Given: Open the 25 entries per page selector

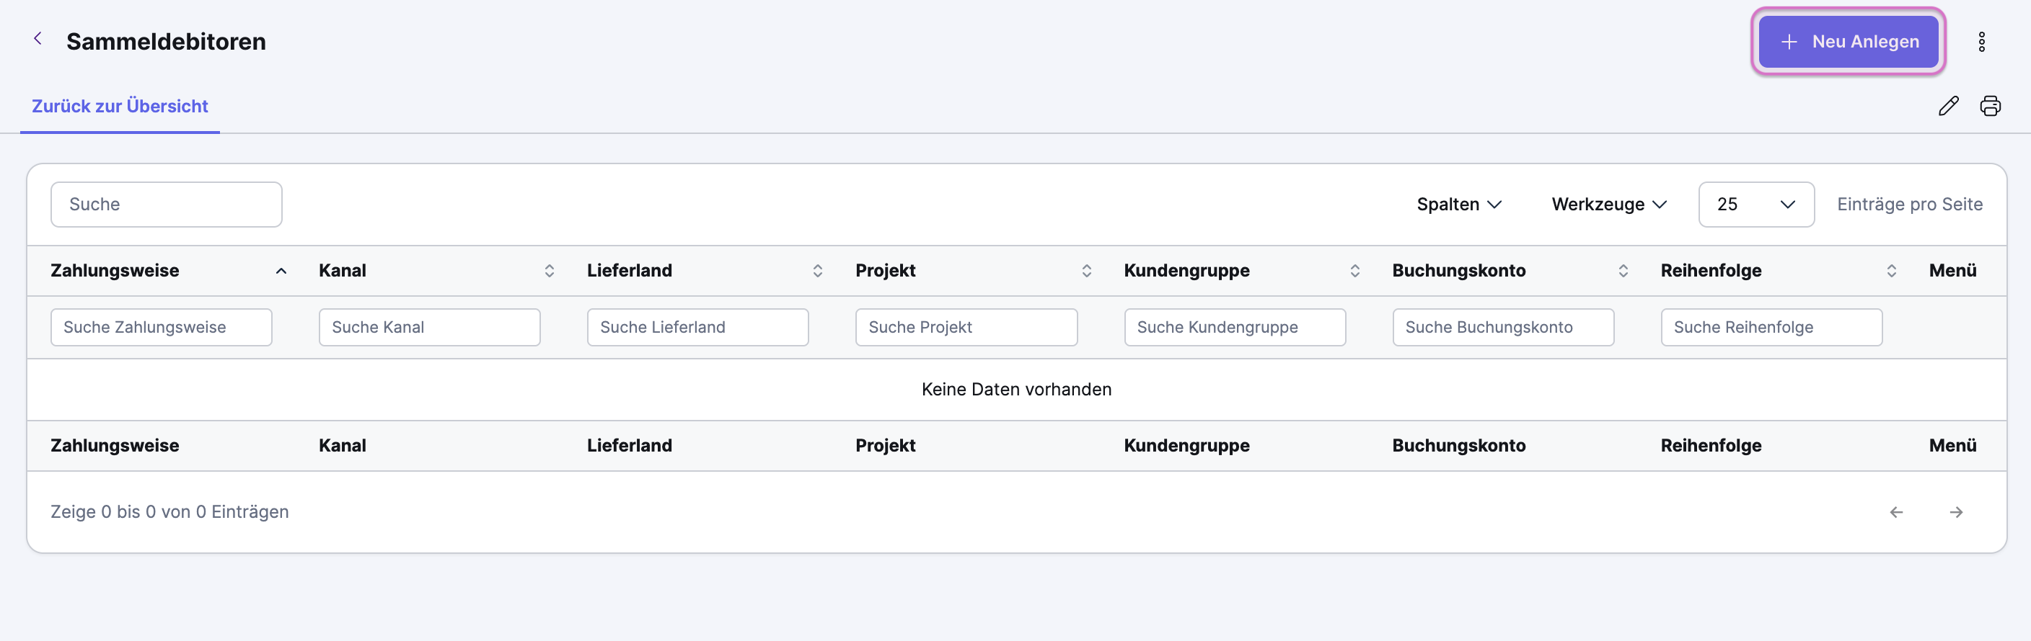Looking at the screenshot, I should (x=1755, y=205).
